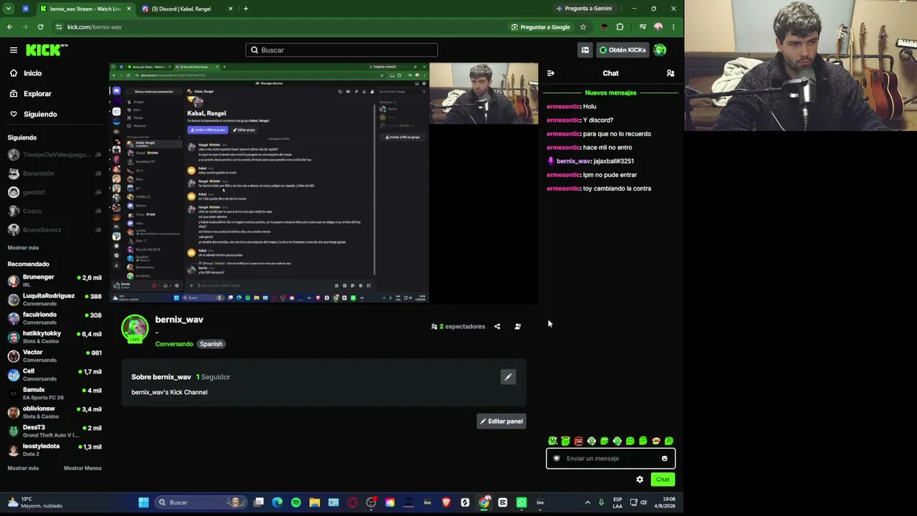Collapse the chat panel with the arrow icon

550,73
